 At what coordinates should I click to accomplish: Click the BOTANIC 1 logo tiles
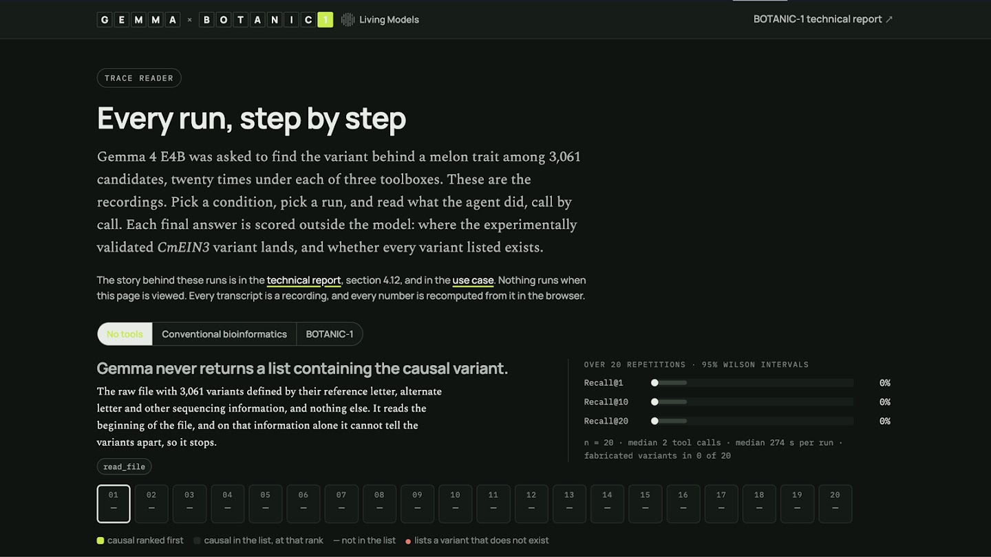(266, 20)
